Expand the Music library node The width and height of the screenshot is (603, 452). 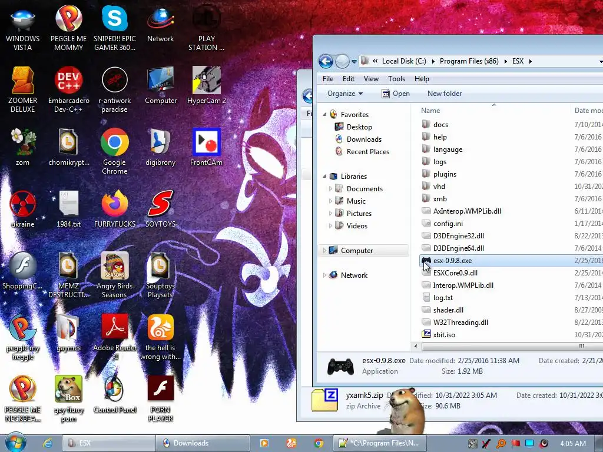[x=330, y=201]
